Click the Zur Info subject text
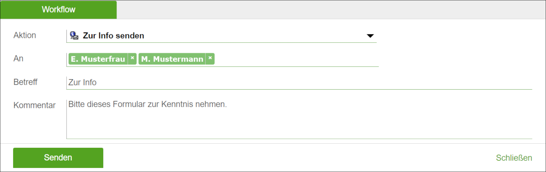This screenshot has width=546, height=172. click(x=82, y=82)
